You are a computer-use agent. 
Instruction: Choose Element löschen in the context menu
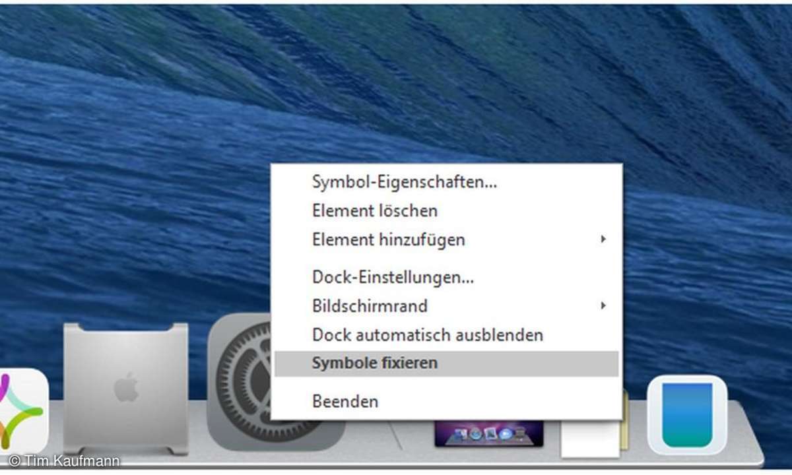coord(446,211)
